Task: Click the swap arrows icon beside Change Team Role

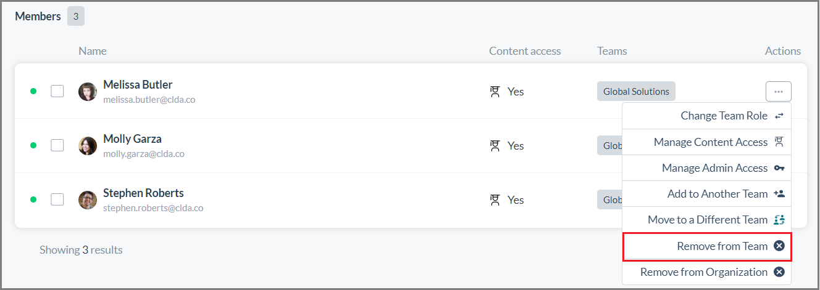Action: (x=779, y=116)
